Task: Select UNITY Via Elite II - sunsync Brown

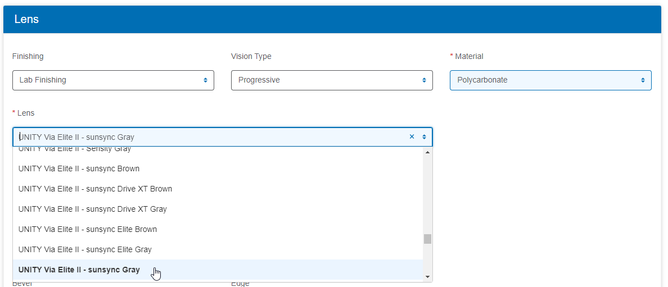Action: (79, 168)
